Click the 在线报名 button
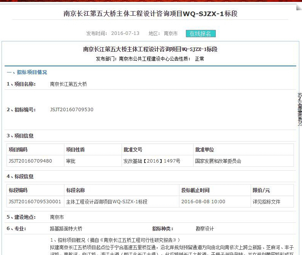The width and height of the screenshot is (302, 255). [x=201, y=34]
